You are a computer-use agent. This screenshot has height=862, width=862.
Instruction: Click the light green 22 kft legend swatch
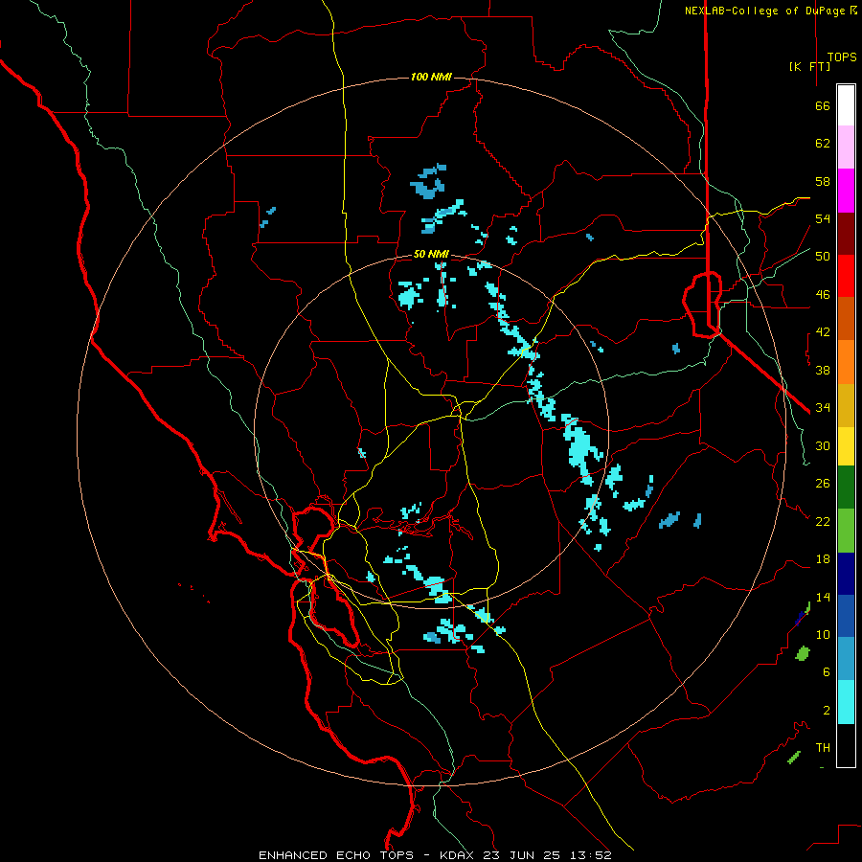coord(846,531)
